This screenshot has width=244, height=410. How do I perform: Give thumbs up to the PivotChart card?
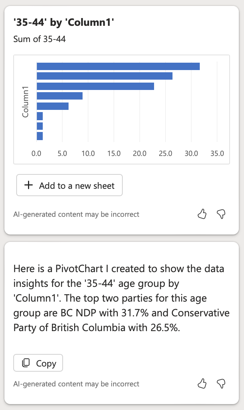point(202,214)
